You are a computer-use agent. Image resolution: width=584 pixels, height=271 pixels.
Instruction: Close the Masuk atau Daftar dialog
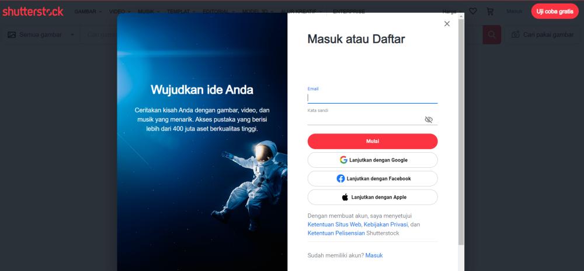pos(447,24)
